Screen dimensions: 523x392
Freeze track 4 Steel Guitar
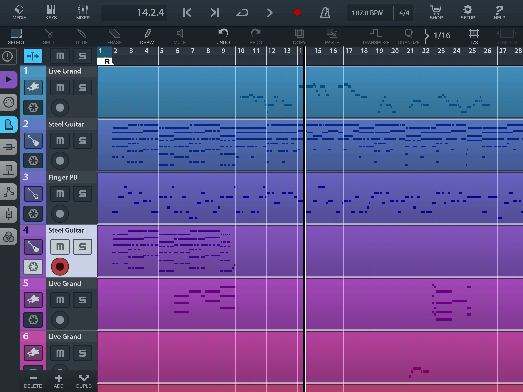pyautogui.click(x=33, y=267)
